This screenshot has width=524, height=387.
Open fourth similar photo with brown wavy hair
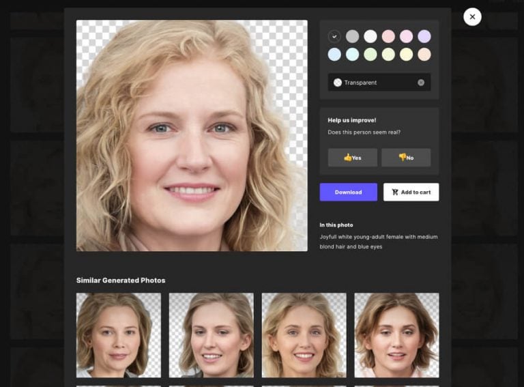coord(396,335)
